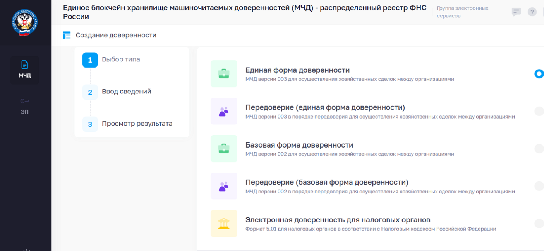Click the Единая форма доверенности title
Screen dimensions: 549x251
pos(297,70)
